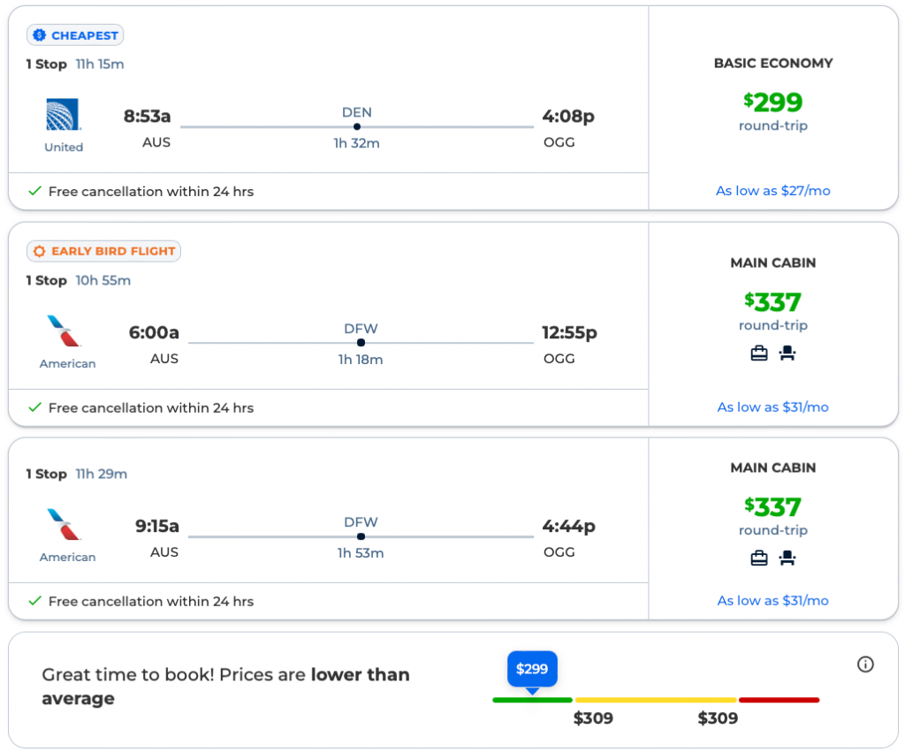Image resolution: width=905 pixels, height=752 pixels.
Task: Open the "As low as $27/mo" link
Action: coord(772,191)
